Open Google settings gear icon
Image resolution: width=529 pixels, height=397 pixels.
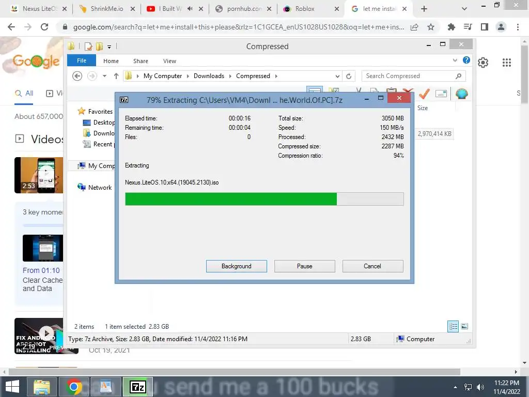(483, 63)
